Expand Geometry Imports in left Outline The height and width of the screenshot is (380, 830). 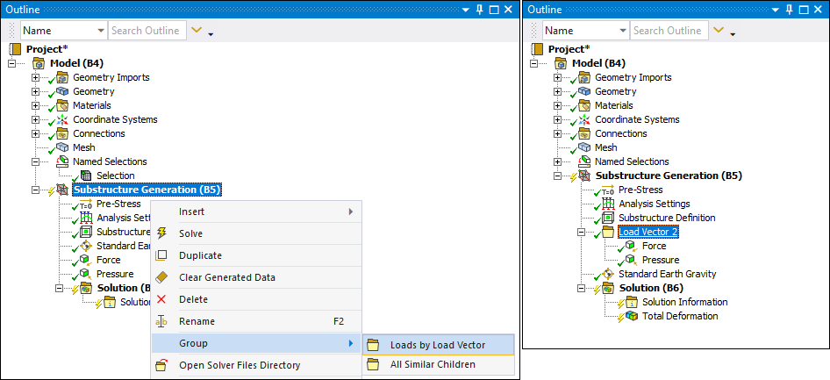click(35, 77)
